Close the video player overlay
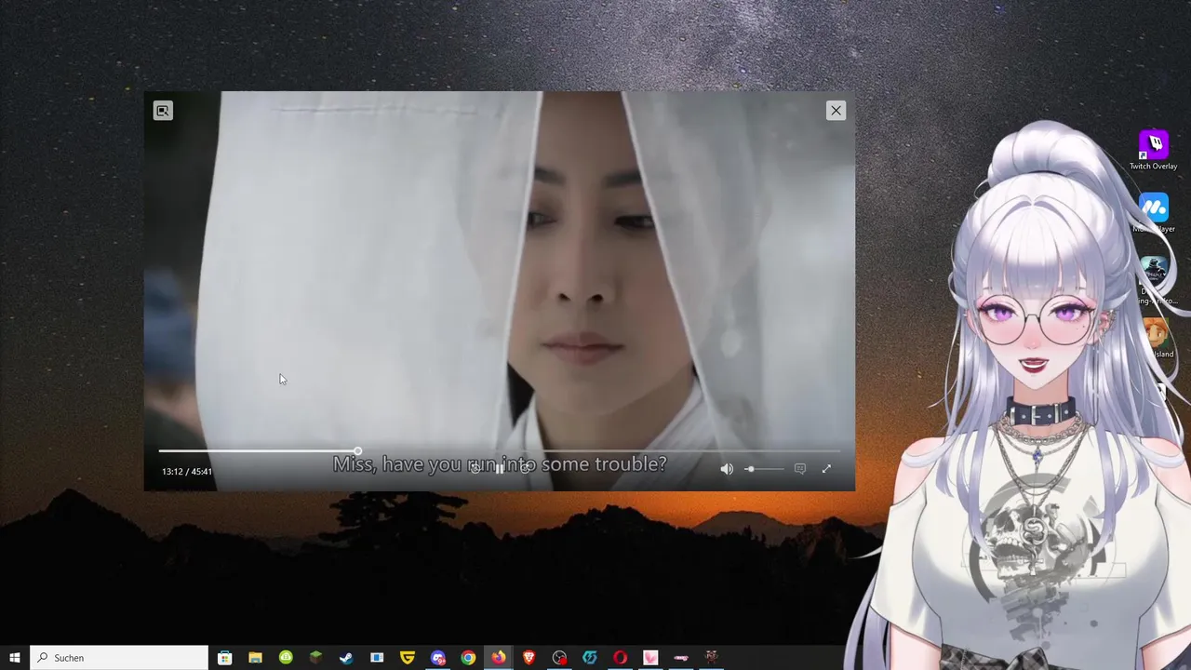 pyautogui.click(x=836, y=111)
